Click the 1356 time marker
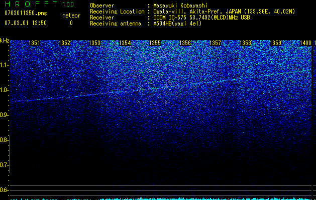Image resolution: width=316 pixels, height=200 pixels. (185, 43)
